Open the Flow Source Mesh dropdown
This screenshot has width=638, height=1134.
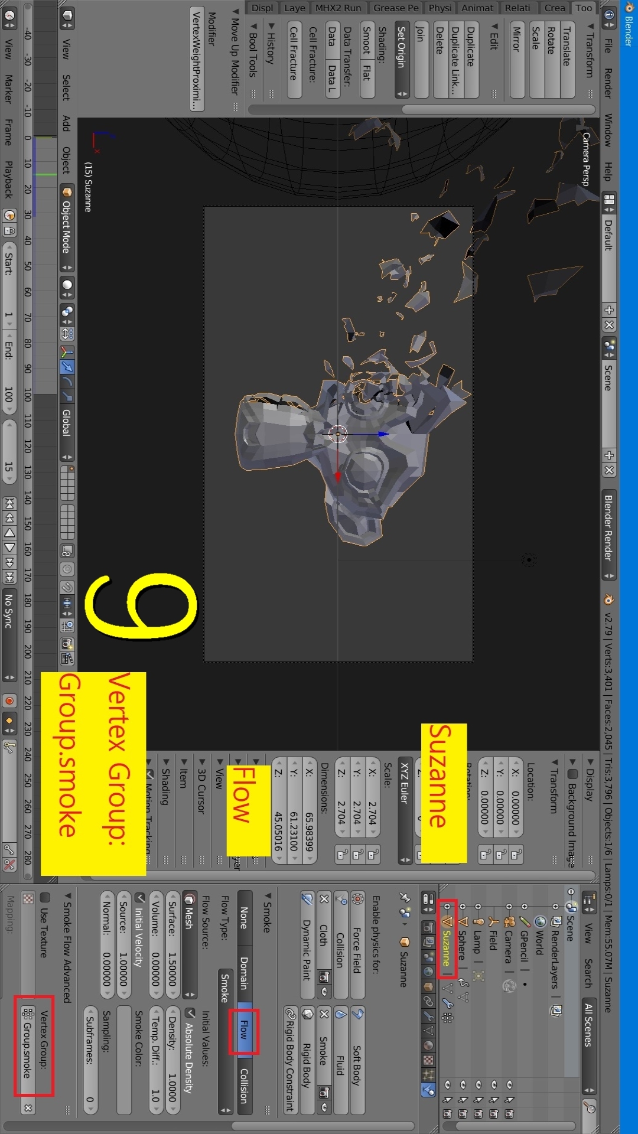[x=189, y=945]
